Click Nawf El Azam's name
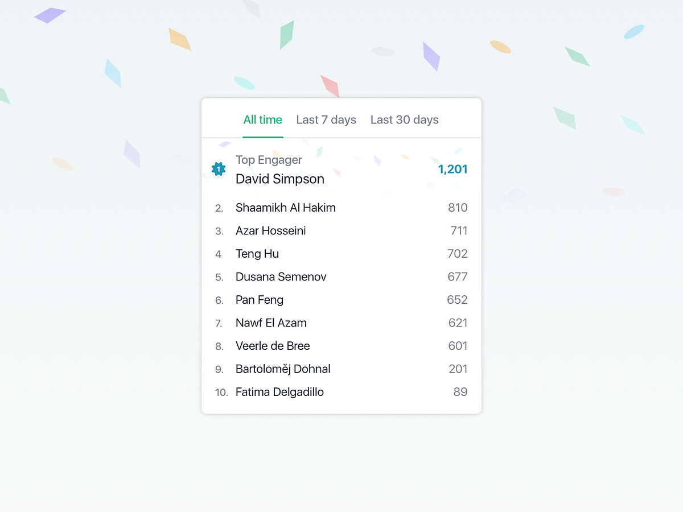This screenshot has width=683, height=512. 271,323
